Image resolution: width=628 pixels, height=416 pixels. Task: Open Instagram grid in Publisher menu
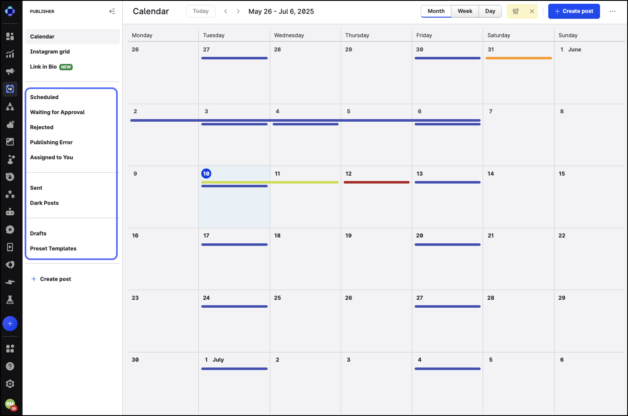(x=50, y=51)
